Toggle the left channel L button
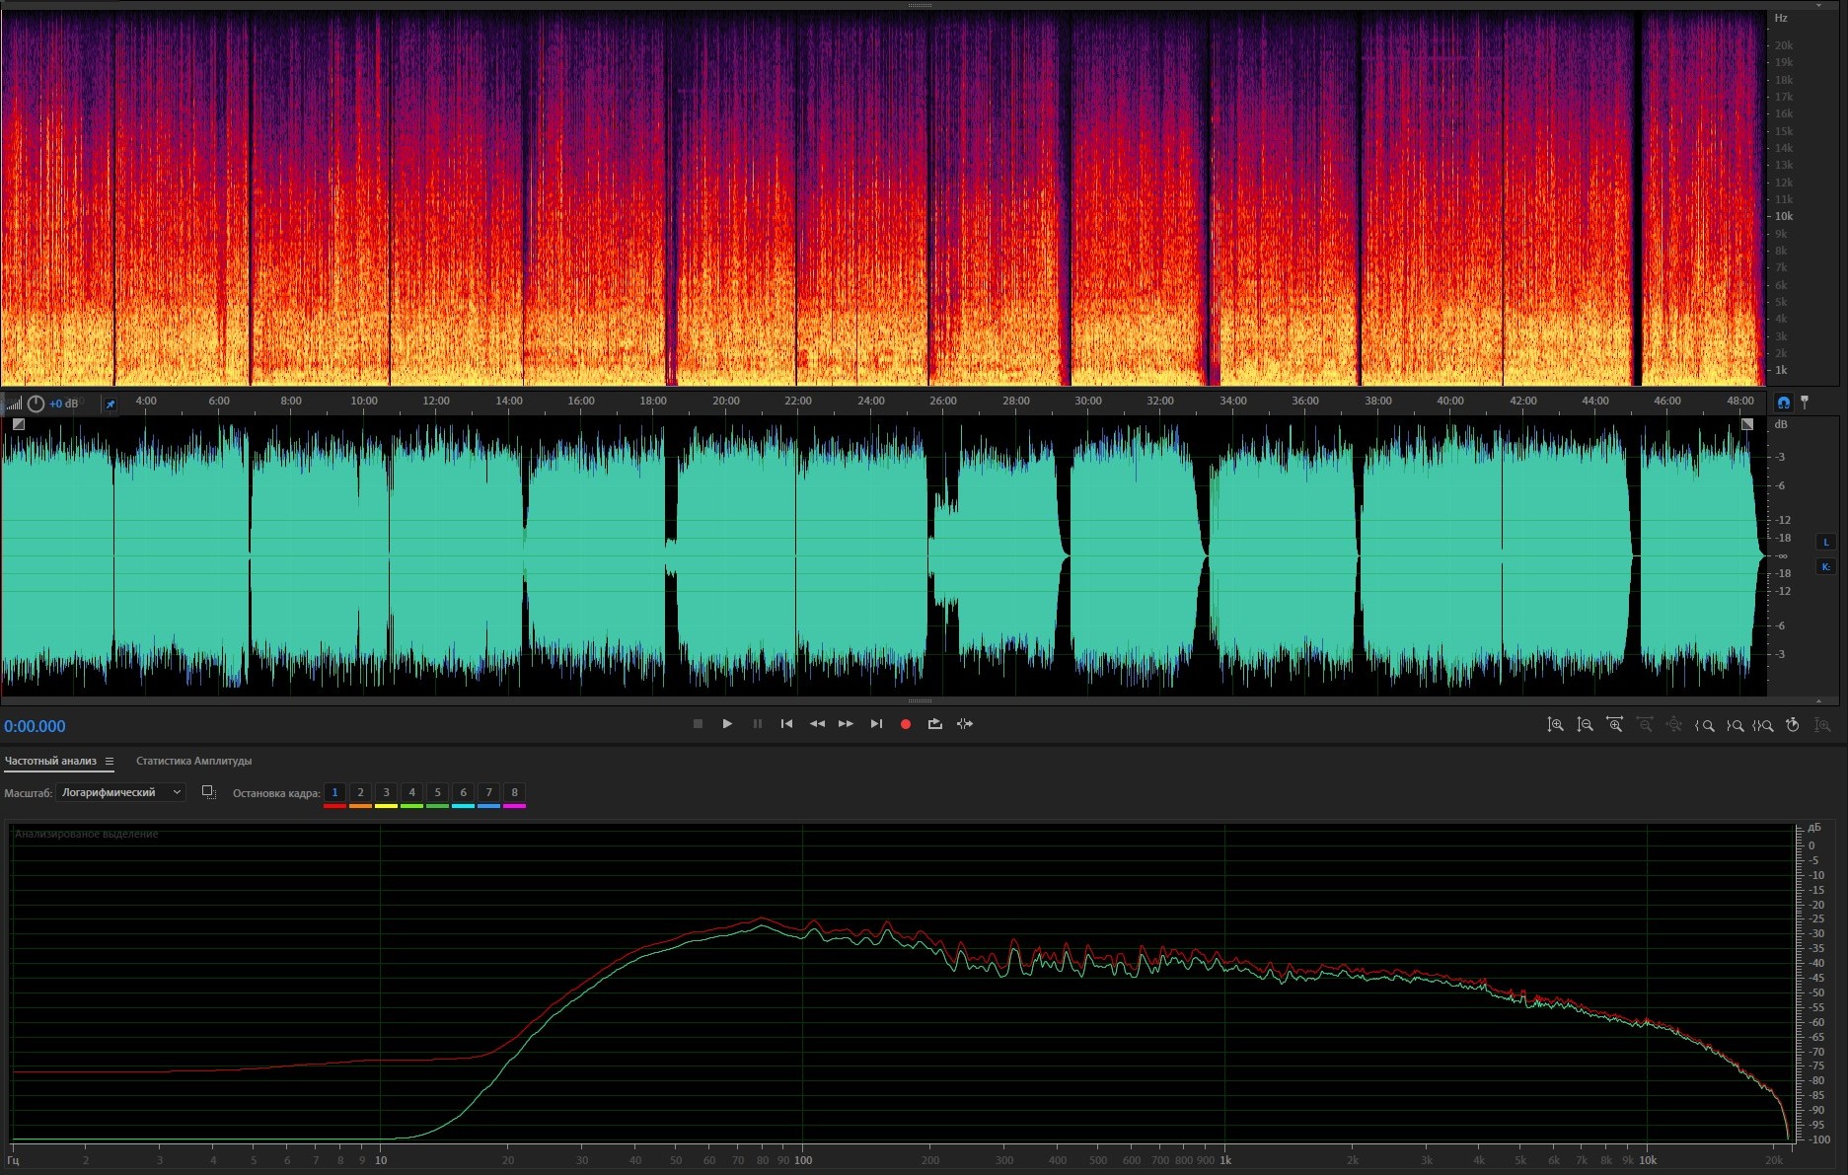Screen dimensions: 1848x1175 pyautogui.click(x=1825, y=542)
